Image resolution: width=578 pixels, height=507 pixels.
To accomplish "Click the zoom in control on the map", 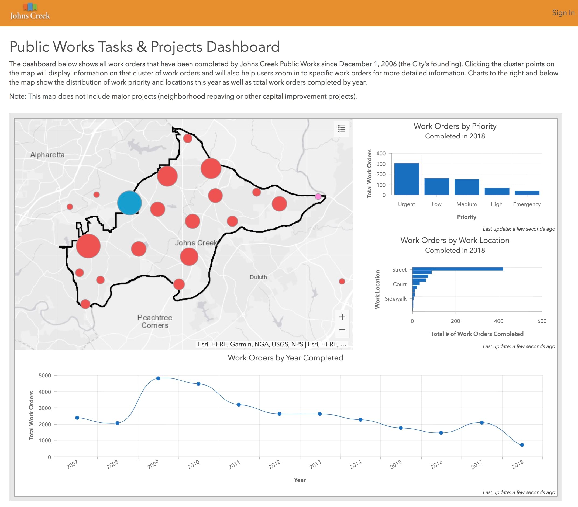I will pos(342,317).
